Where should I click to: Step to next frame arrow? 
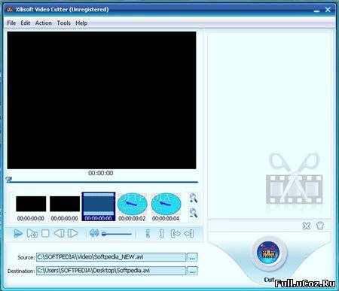pyautogui.click(x=73, y=233)
